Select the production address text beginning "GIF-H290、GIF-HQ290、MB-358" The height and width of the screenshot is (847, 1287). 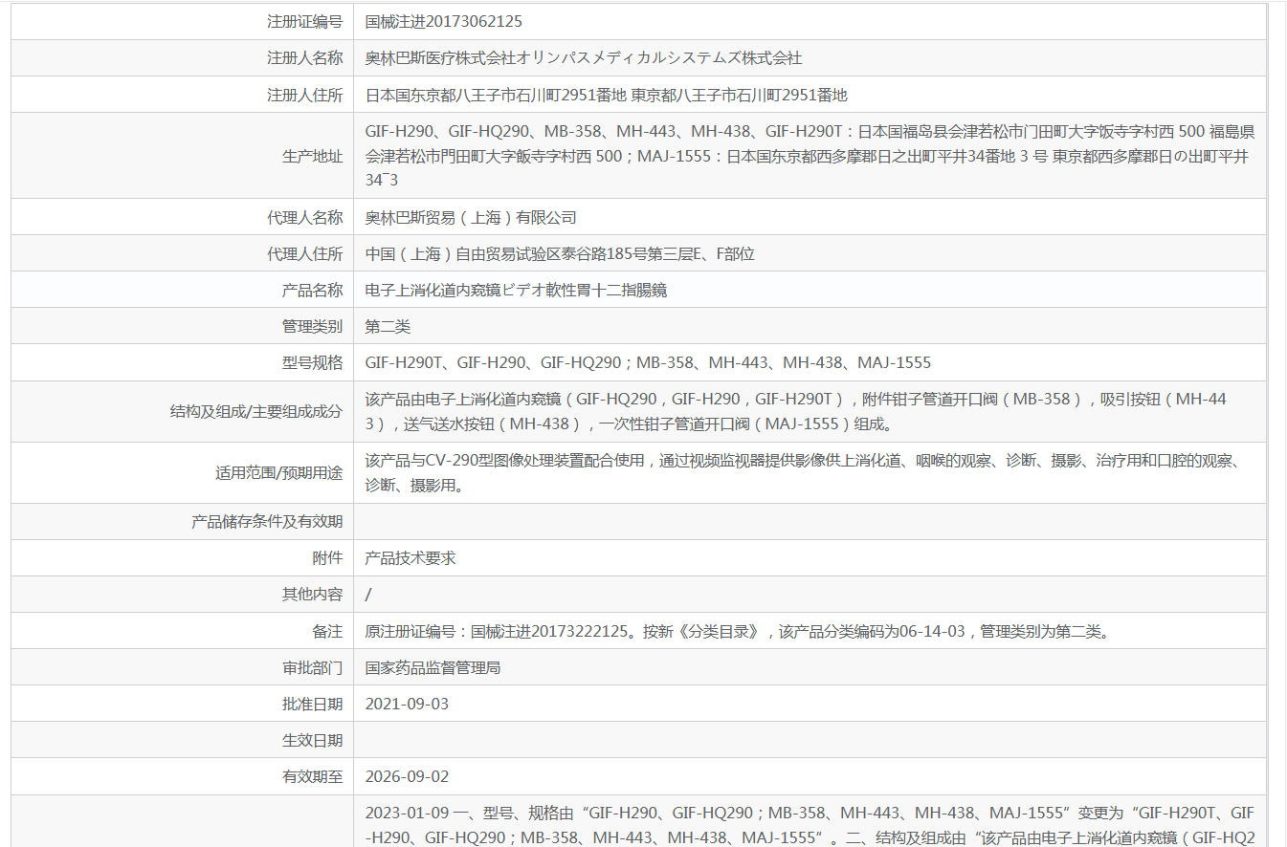(x=810, y=155)
